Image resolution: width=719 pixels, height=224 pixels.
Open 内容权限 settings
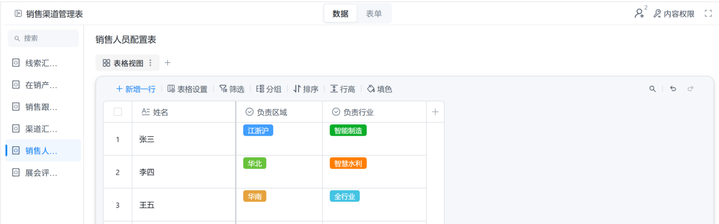click(x=674, y=14)
